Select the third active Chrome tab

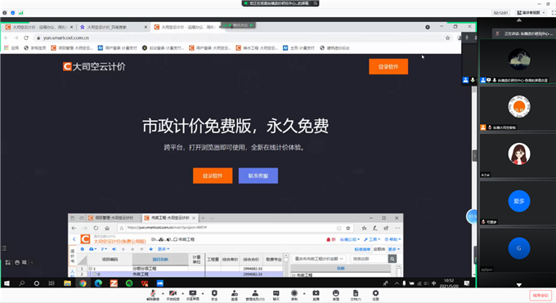tap(188, 27)
